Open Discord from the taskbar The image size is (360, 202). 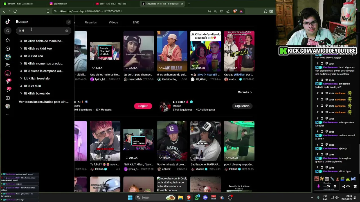tap(205, 198)
